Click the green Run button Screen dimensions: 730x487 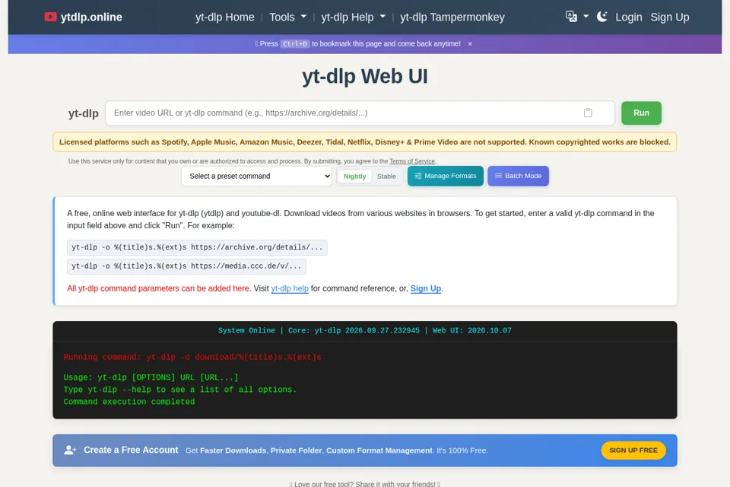point(641,113)
